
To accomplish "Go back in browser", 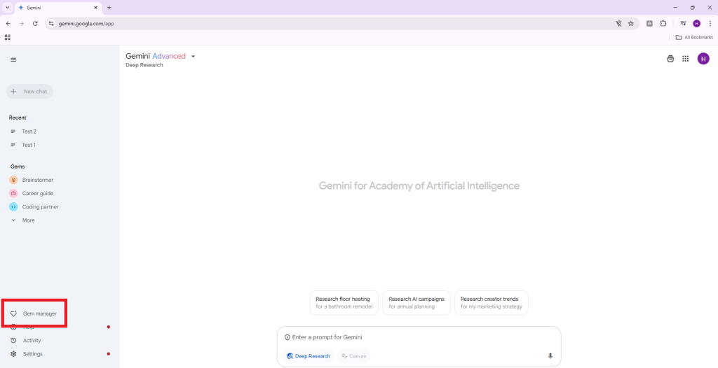I will (8, 23).
